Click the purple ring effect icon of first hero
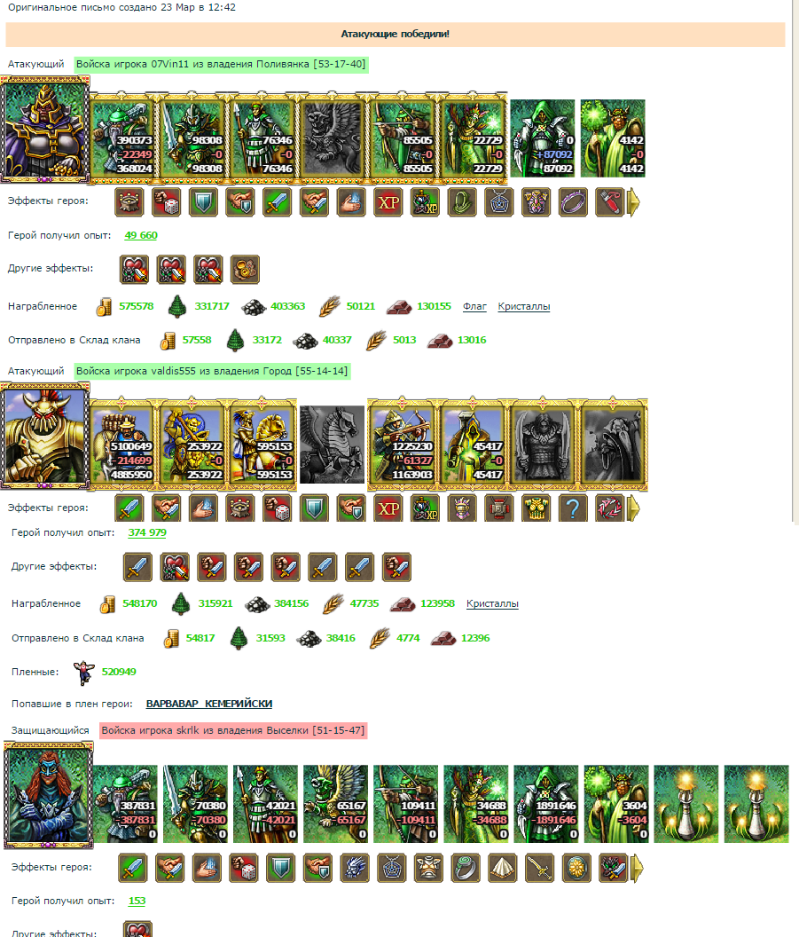 click(573, 202)
